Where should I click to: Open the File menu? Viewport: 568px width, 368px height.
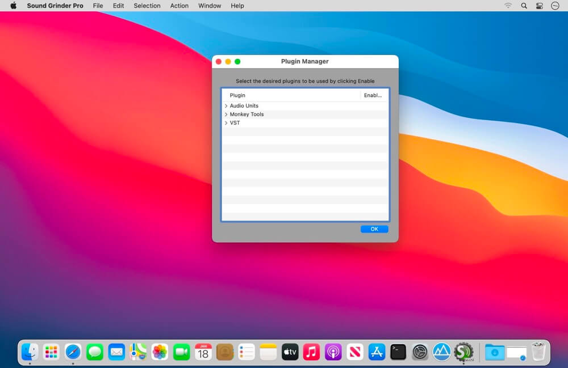(x=98, y=6)
